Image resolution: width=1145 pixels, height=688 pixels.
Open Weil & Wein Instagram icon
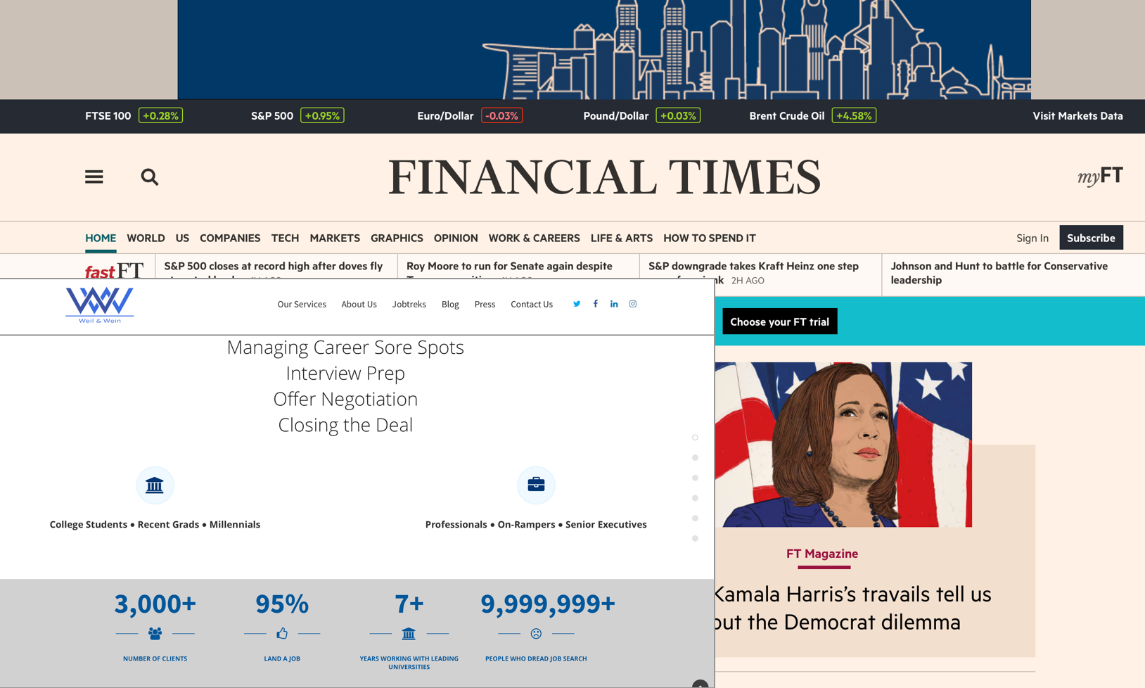click(633, 304)
